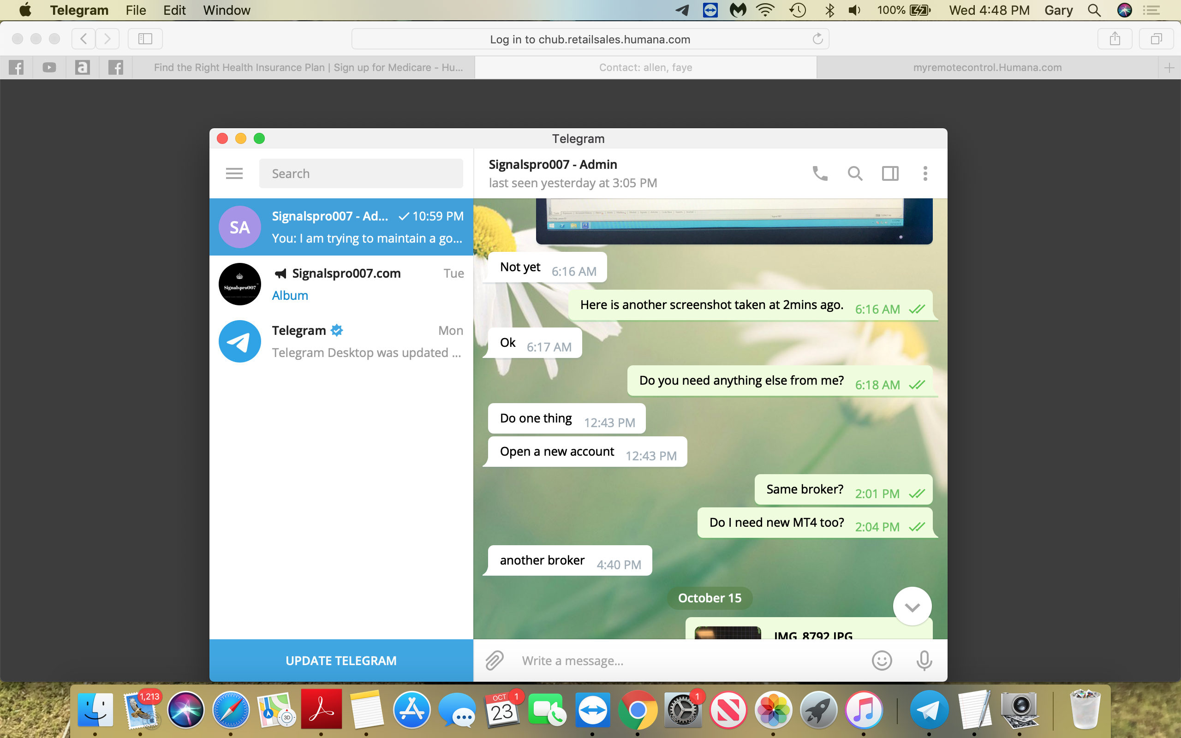Click the 'Same broker?' message
The width and height of the screenshot is (1181, 738).
click(x=843, y=489)
